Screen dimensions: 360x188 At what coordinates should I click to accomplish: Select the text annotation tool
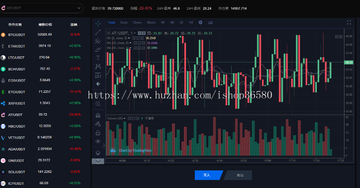click(98, 58)
